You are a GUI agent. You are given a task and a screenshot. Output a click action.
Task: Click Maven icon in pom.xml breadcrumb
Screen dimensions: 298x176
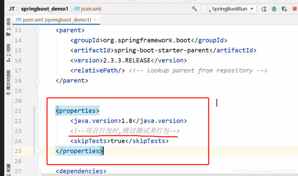point(77,9)
